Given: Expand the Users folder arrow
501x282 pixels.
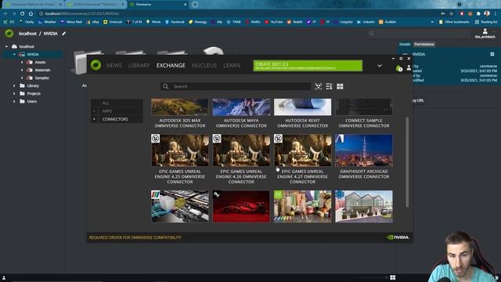Looking at the screenshot, I should click(14, 101).
